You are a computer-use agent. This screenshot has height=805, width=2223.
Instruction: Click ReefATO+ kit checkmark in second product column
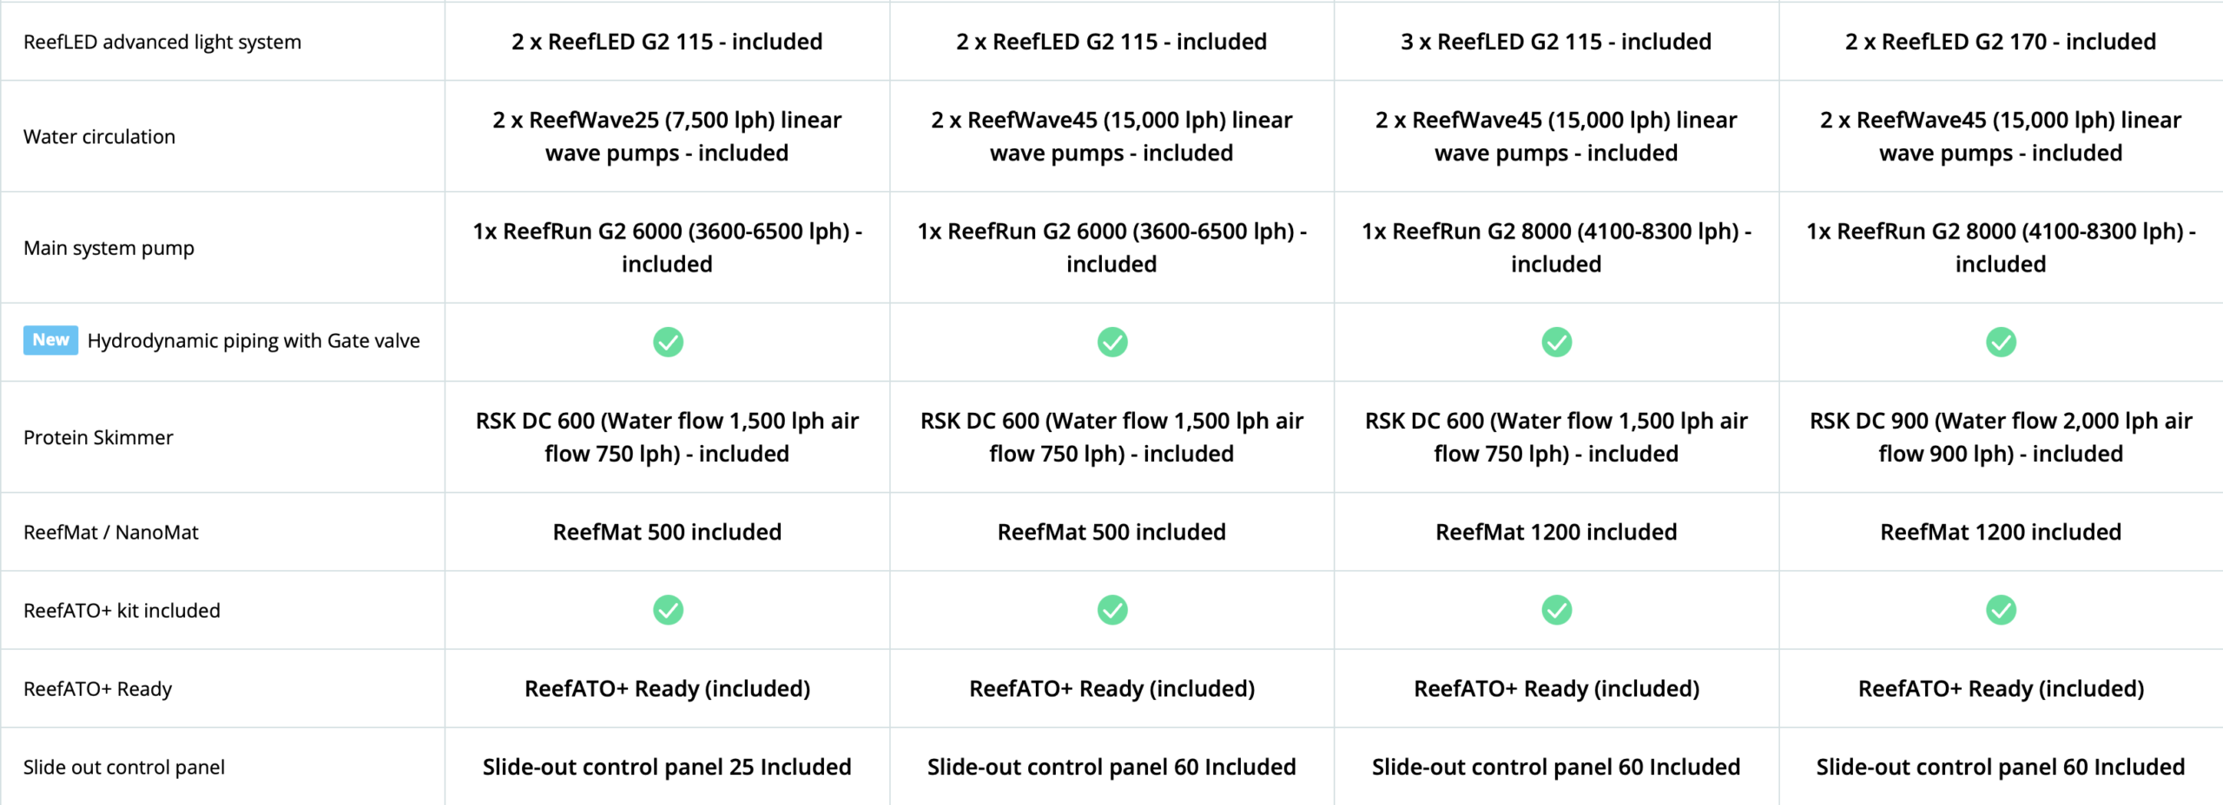(x=1112, y=610)
